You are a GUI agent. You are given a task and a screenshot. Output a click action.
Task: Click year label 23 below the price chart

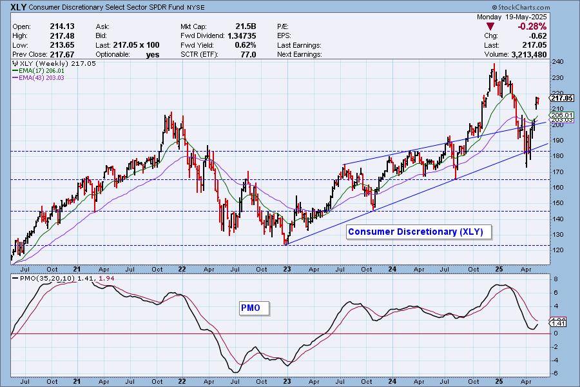coord(287,269)
